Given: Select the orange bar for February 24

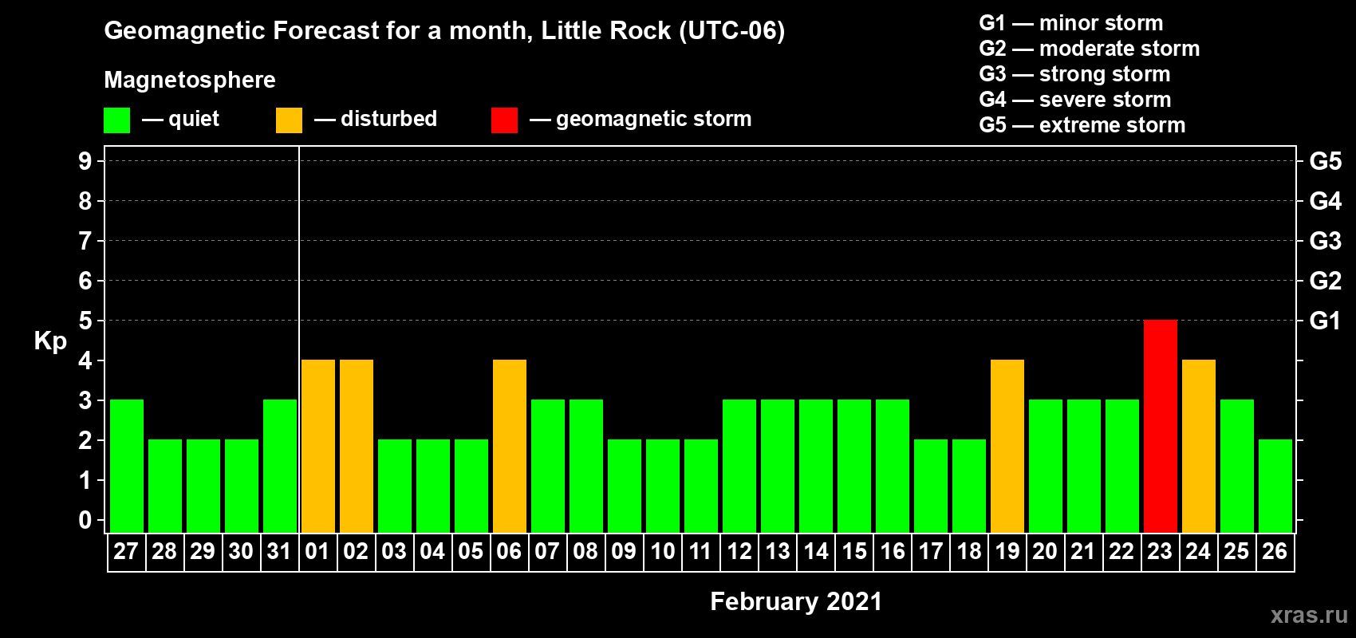Looking at the screenshot, I should 1199,447.
